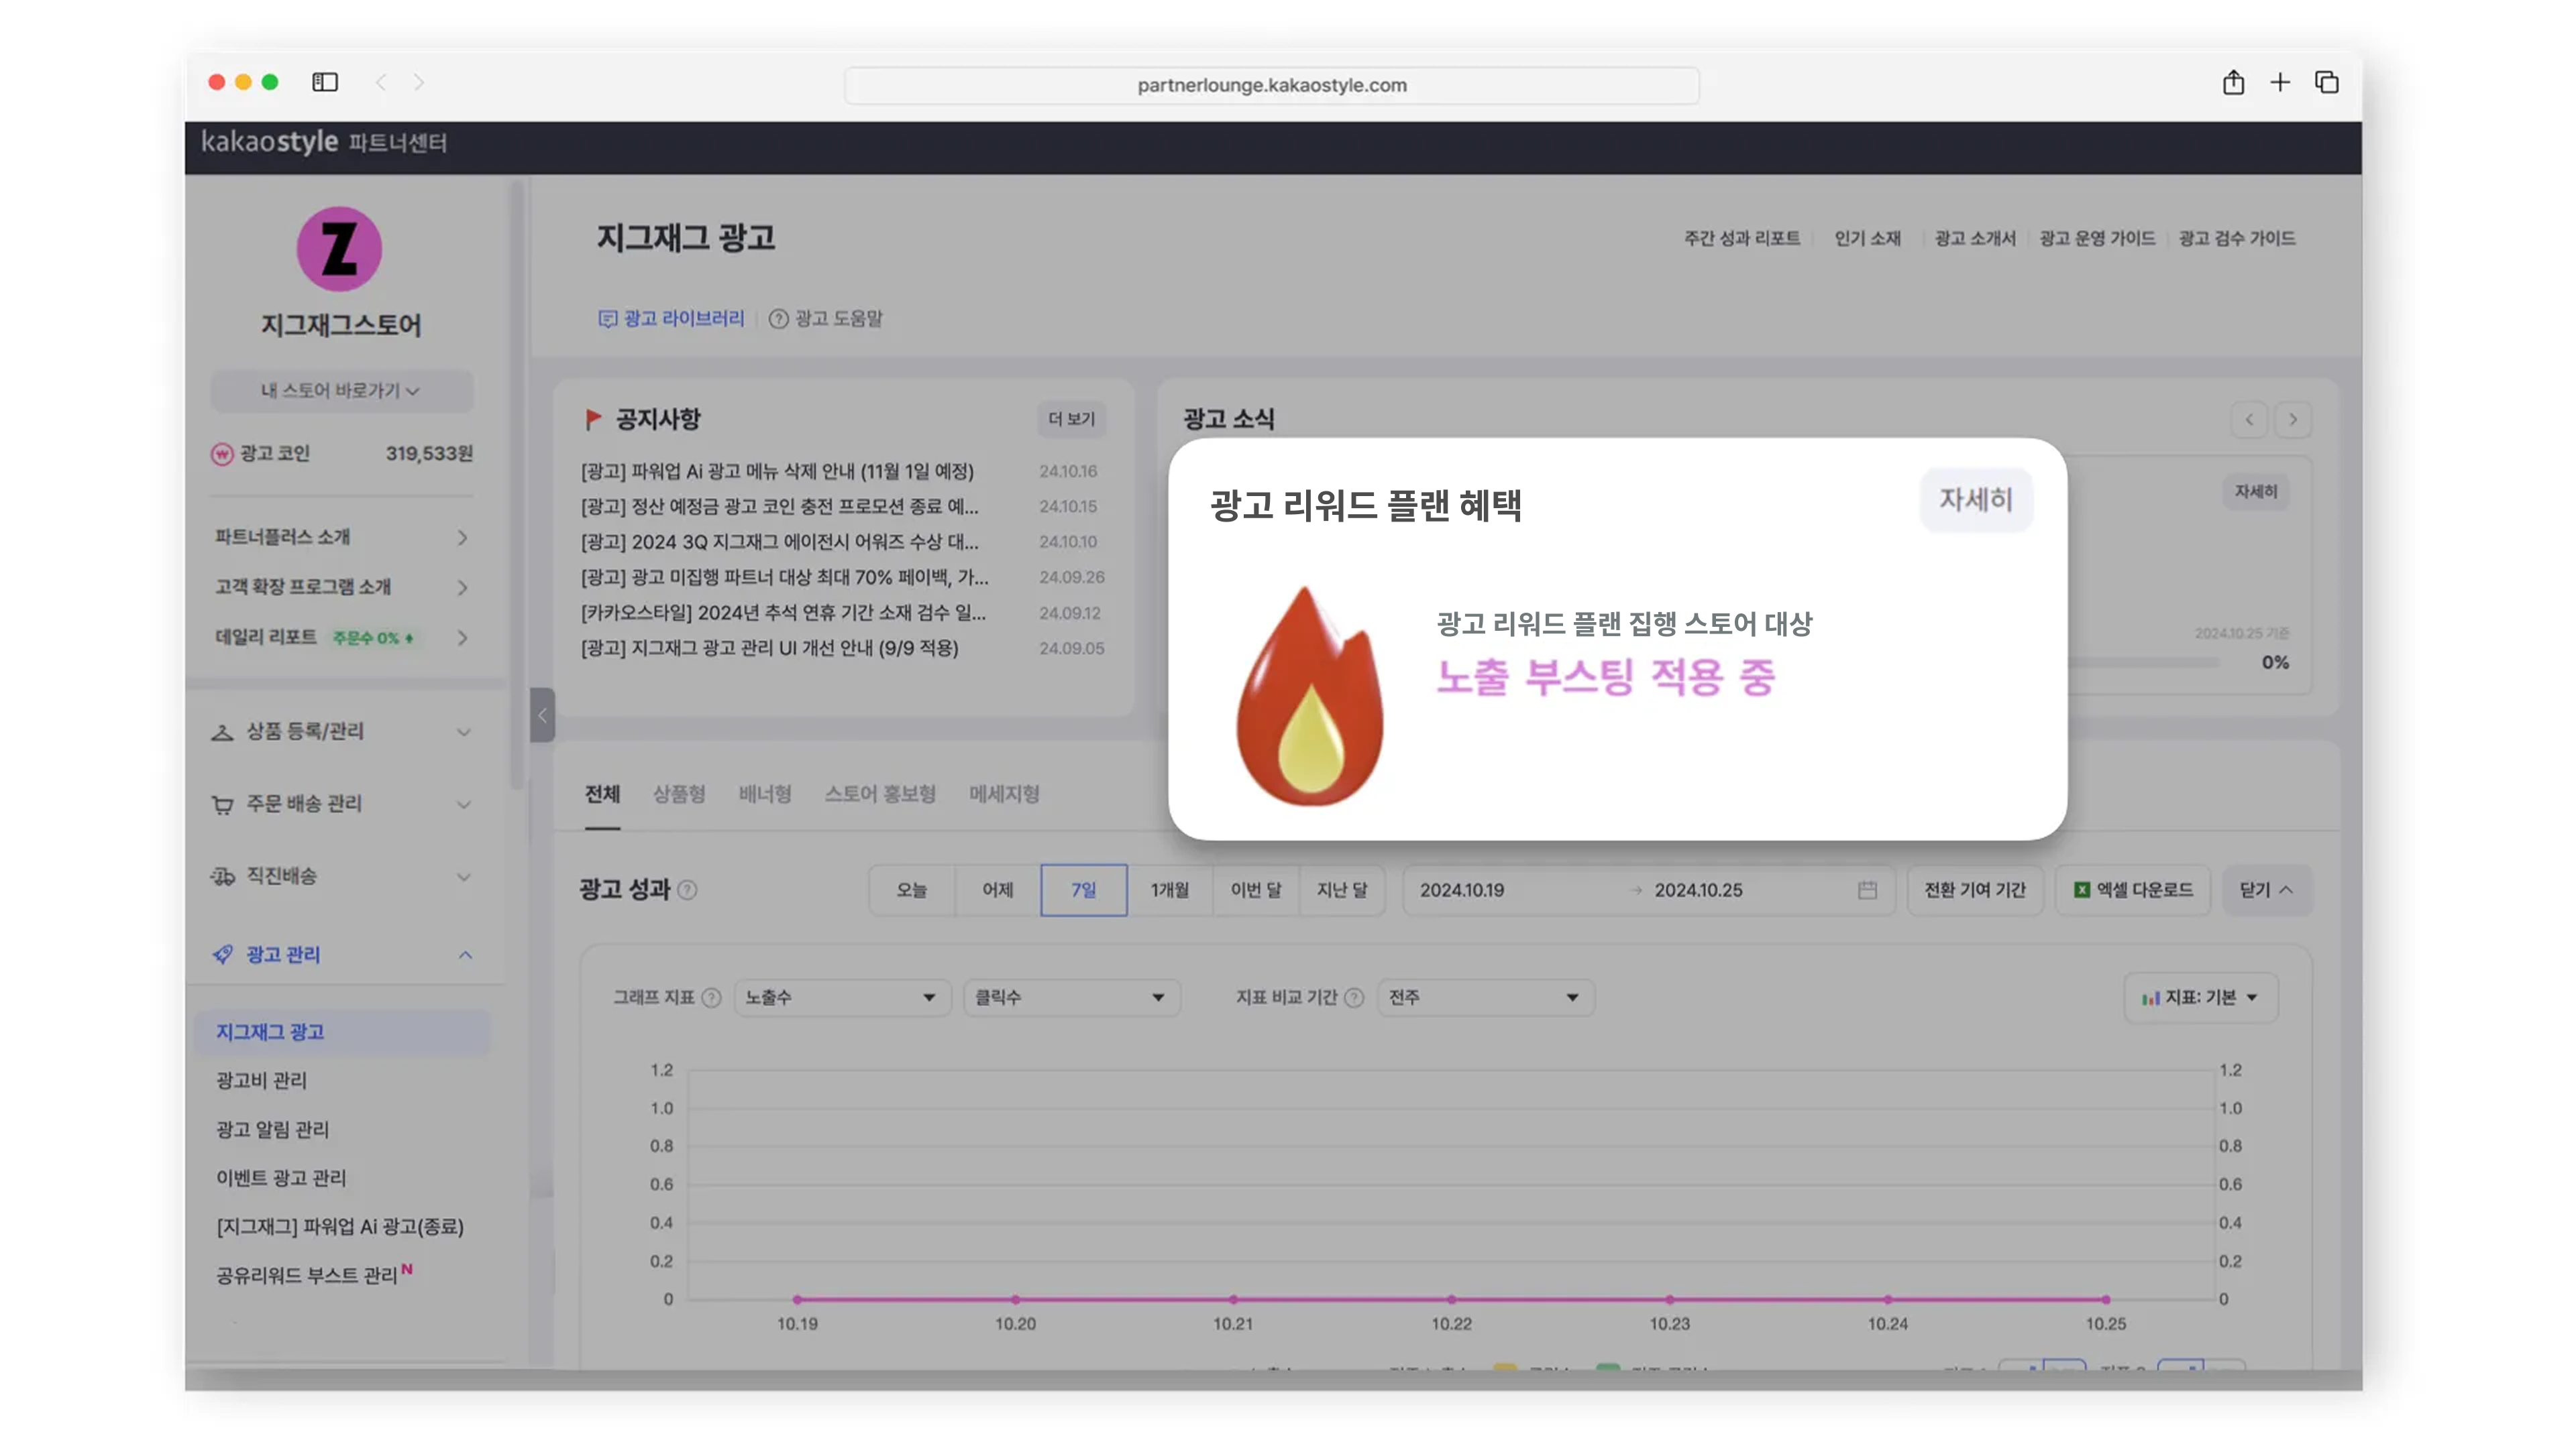Screen dimensions: 2576x1448
Task: Select the 지난 달 period option
Action: click(x=1342, y=890)
